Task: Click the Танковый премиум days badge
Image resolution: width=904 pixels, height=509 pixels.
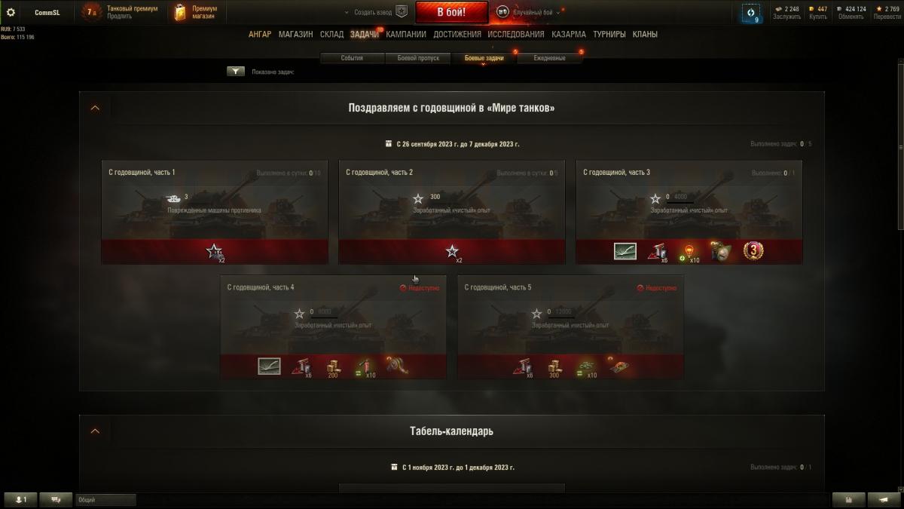Action: coord(92,12)
